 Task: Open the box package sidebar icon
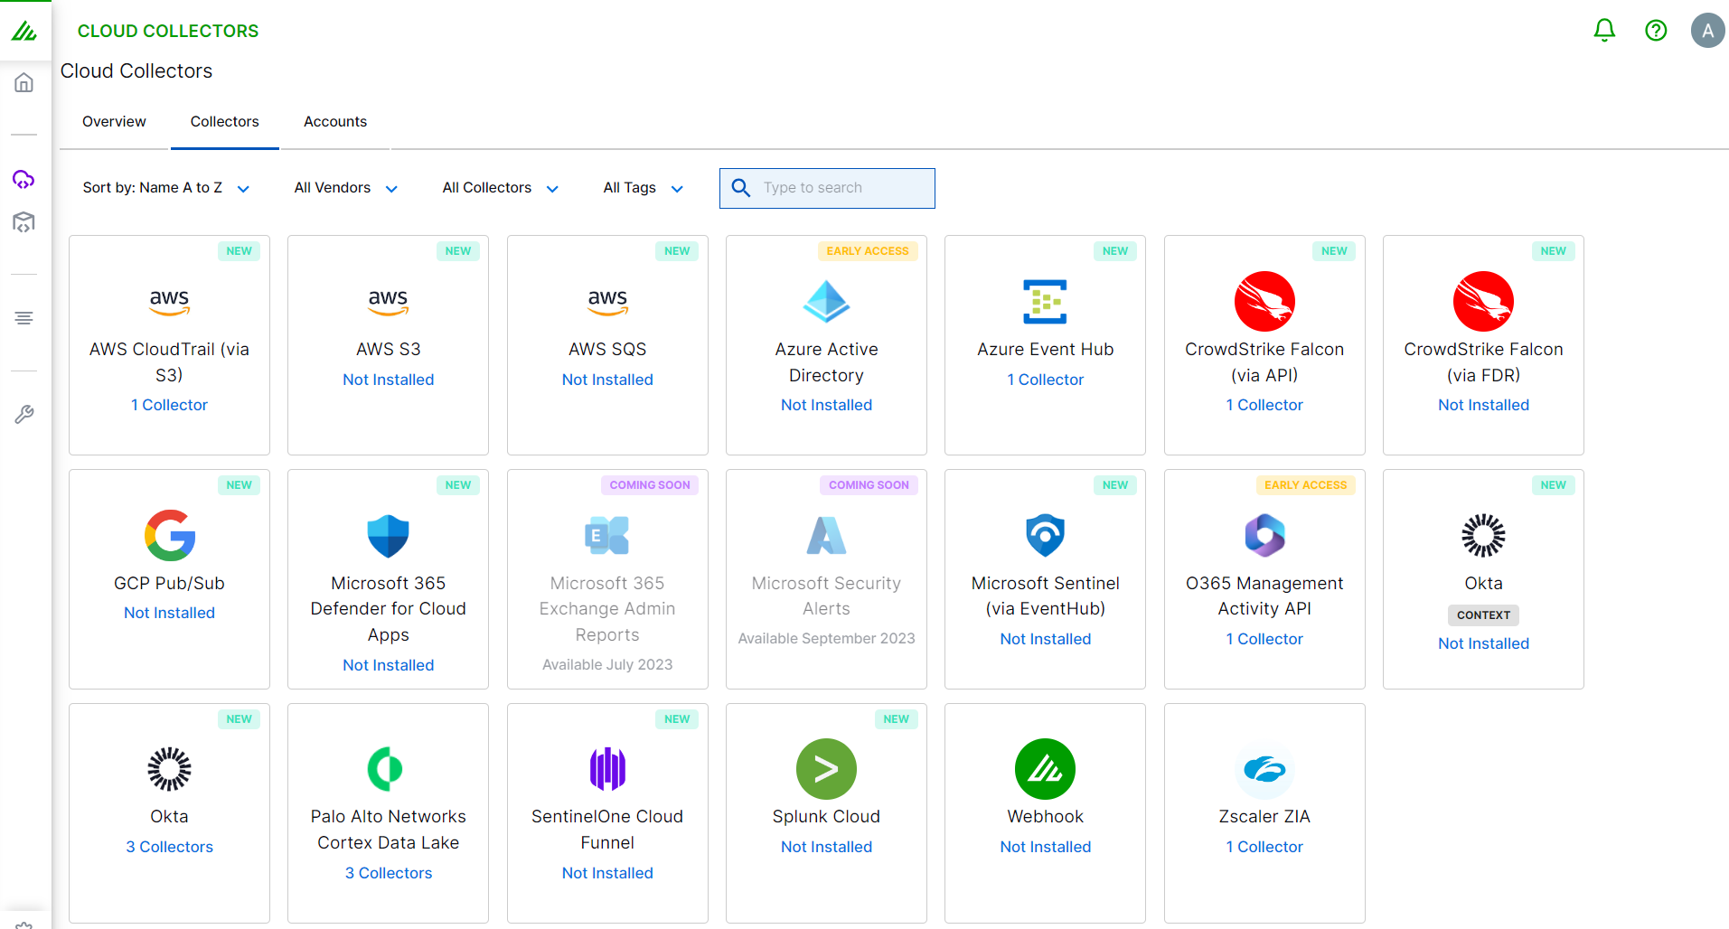tap(24, 221)
